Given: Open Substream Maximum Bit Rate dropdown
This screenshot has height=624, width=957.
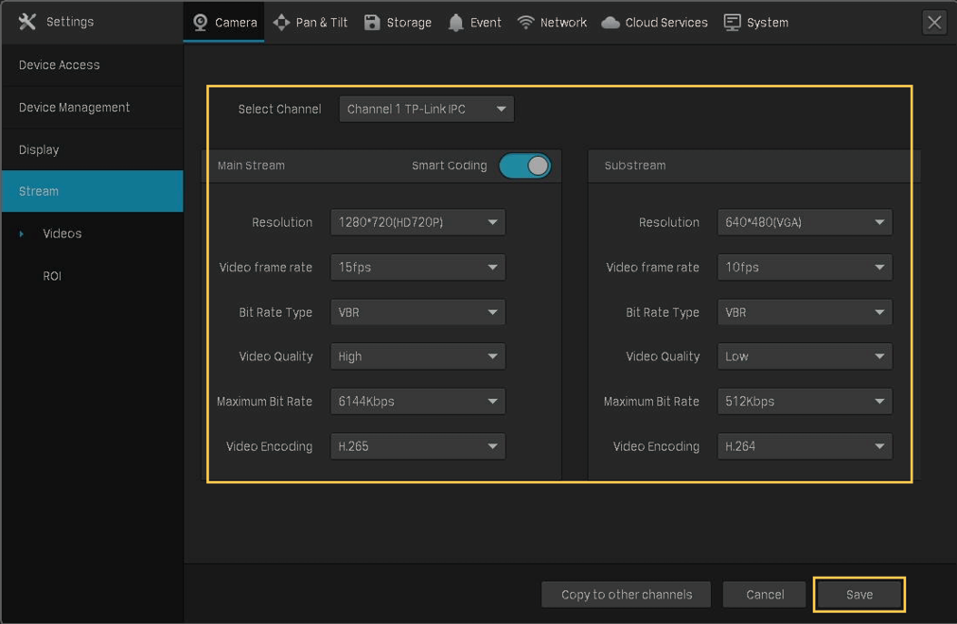Looking at the screenshot, I should pos(805,401).
